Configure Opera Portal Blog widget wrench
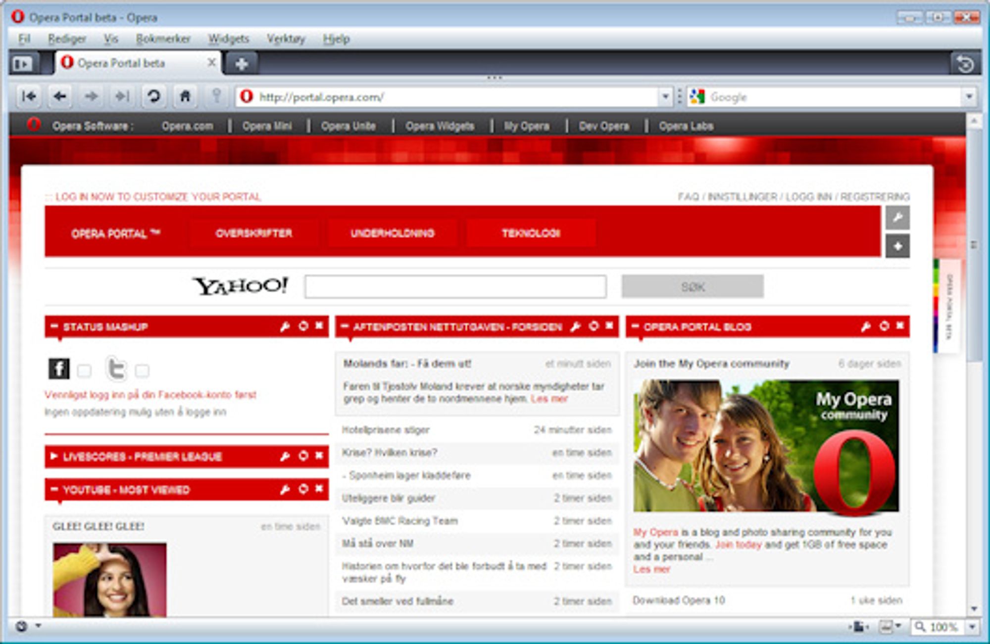The image size is (990, 644). [866, 326]
